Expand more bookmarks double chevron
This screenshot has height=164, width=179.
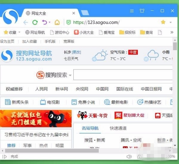(x=172, y=32)
